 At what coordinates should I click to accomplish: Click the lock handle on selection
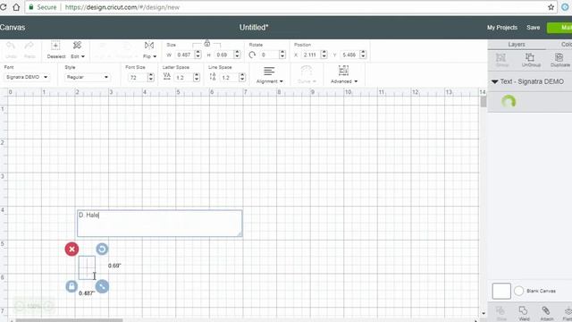(71, 286)
